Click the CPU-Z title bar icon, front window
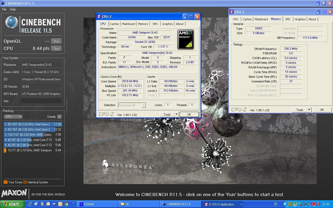The height and width of the screenshot is (208, 333). click(x=99, y=16)
